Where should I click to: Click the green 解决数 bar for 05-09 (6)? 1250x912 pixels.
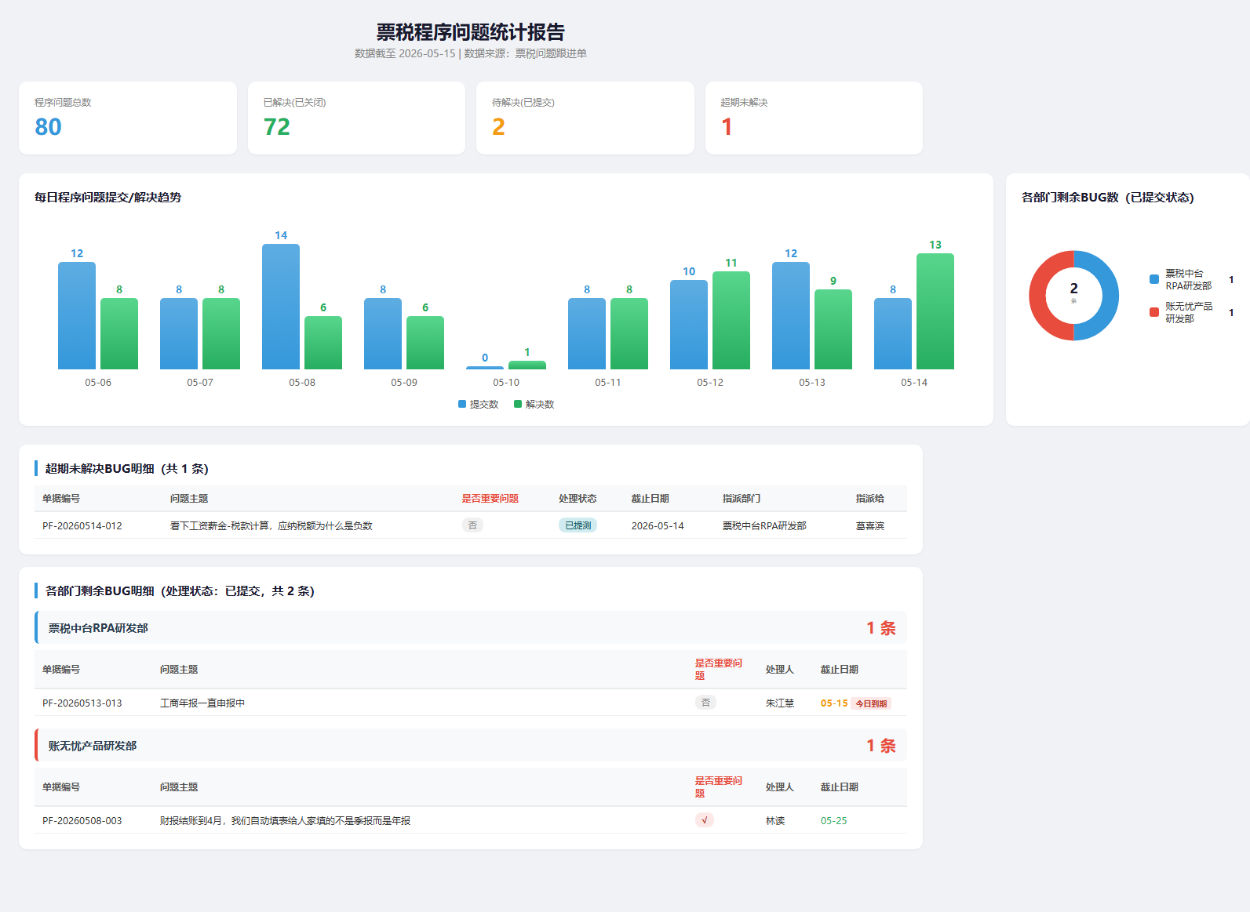coord(425,343)
